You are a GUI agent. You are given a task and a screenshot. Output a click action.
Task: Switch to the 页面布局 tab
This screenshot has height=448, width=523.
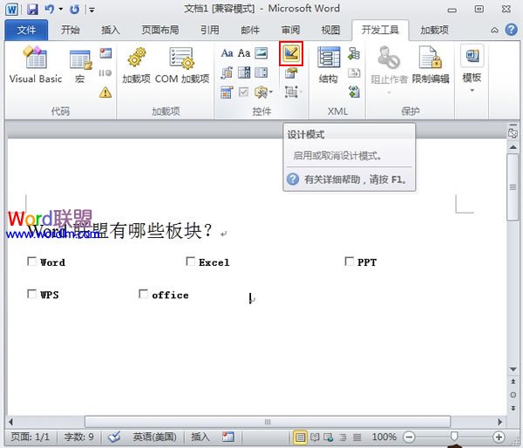coord(160,30)
